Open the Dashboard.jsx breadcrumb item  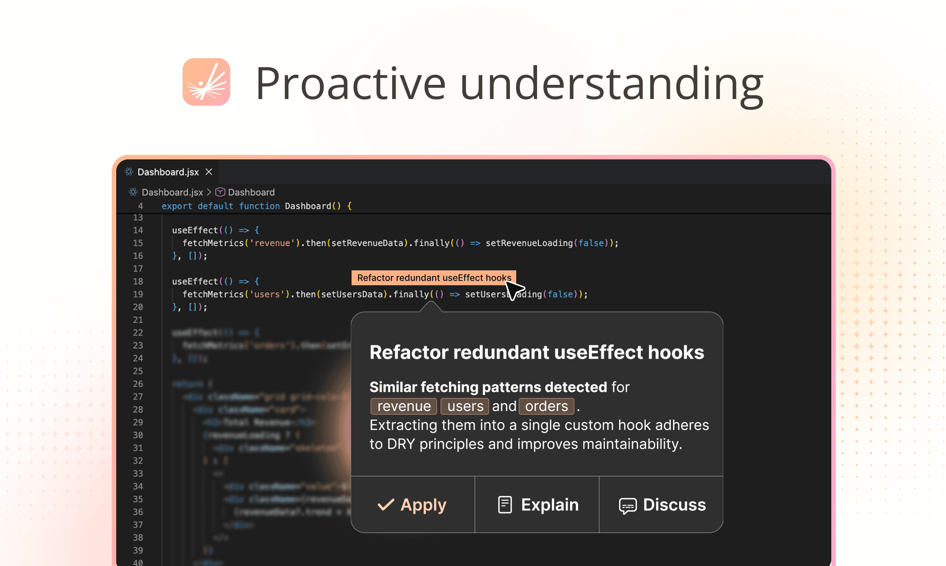click(172, 192)
